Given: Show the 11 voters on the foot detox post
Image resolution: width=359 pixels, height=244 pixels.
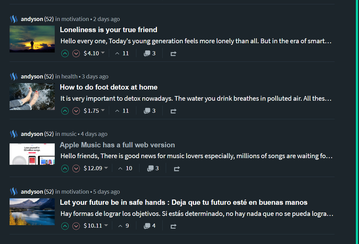Looking at the screenshot, I should pos(122,111).
